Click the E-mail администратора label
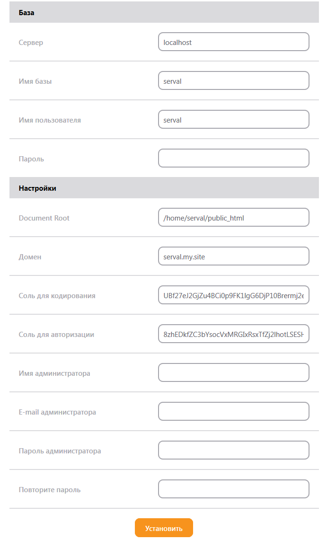This screenshot has width=327, height=540. click(x=57, y=412)
